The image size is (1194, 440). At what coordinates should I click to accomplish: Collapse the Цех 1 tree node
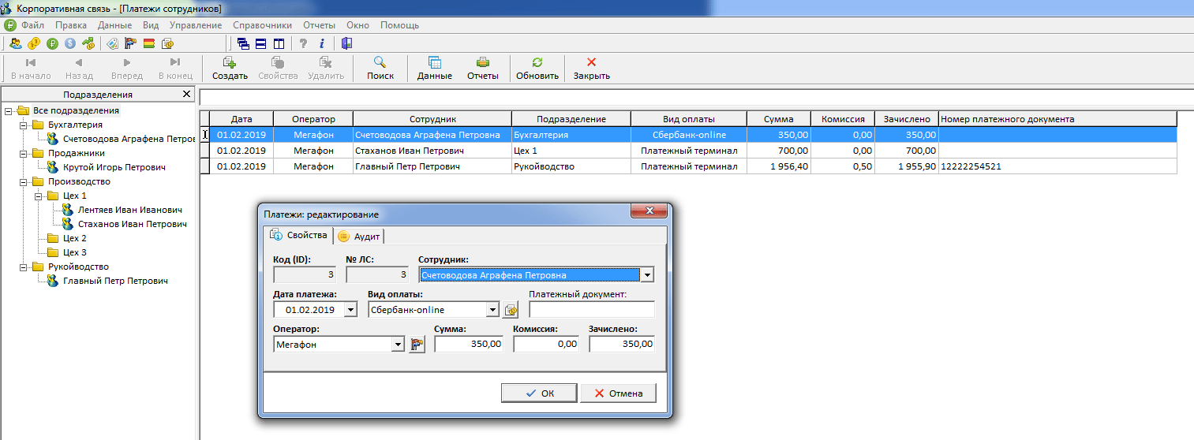[37, 196]
